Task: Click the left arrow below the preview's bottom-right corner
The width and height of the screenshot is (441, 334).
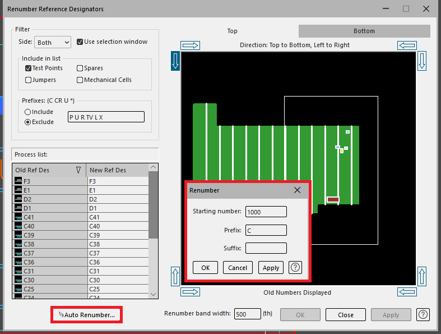Action: pos(406,292)
